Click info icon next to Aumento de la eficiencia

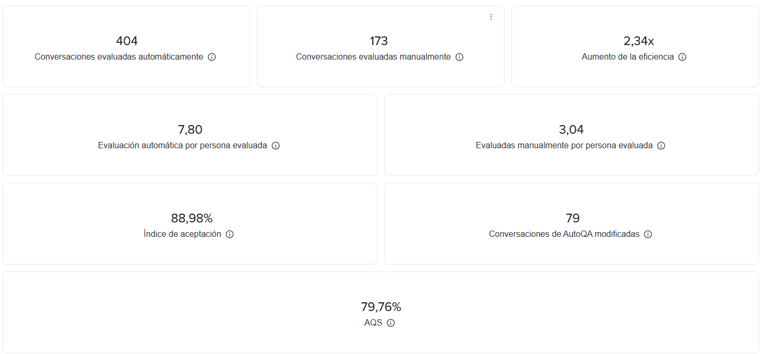click(x=682, y=57)
